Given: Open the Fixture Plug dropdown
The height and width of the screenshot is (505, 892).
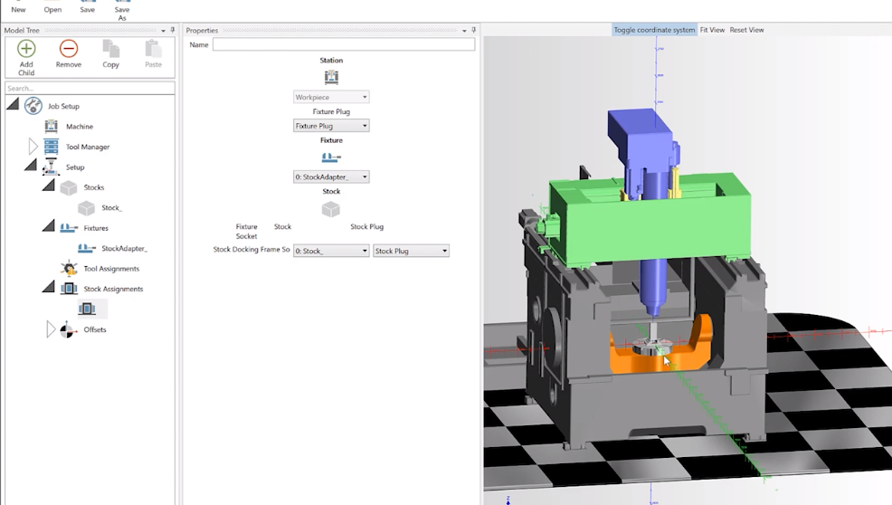Looking at the screenshot, I should 331,125.
